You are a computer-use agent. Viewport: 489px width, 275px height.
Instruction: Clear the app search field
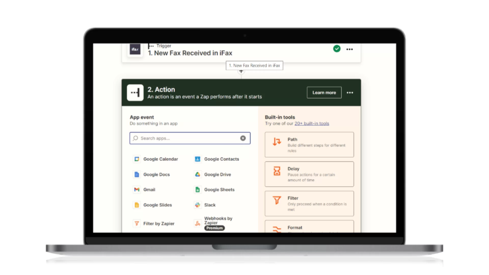(243, 138)
